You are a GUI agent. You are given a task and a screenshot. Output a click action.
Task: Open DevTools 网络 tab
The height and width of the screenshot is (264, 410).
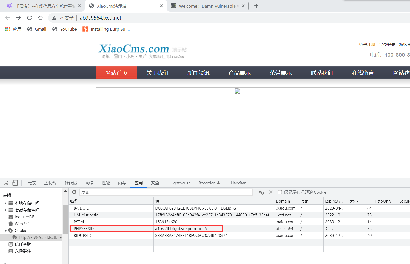click(89, 183)
